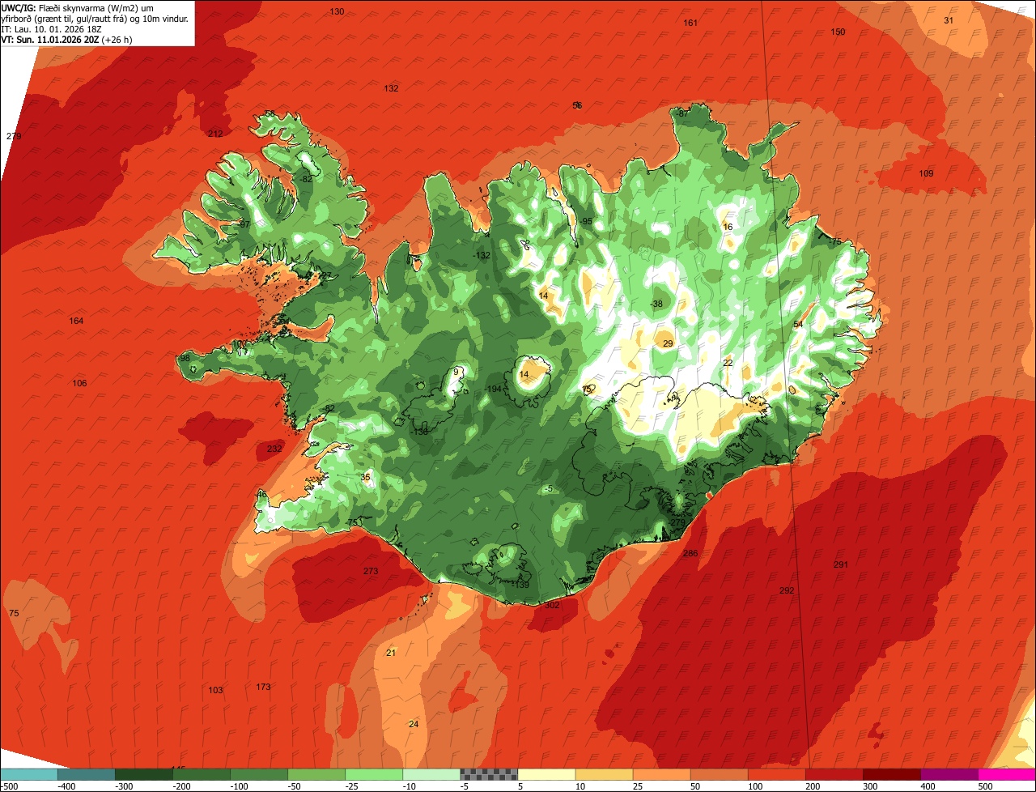Click the map value 292
Viewport: 1036px width, 792px height.
pyautogui.click(x=787, y=590)
